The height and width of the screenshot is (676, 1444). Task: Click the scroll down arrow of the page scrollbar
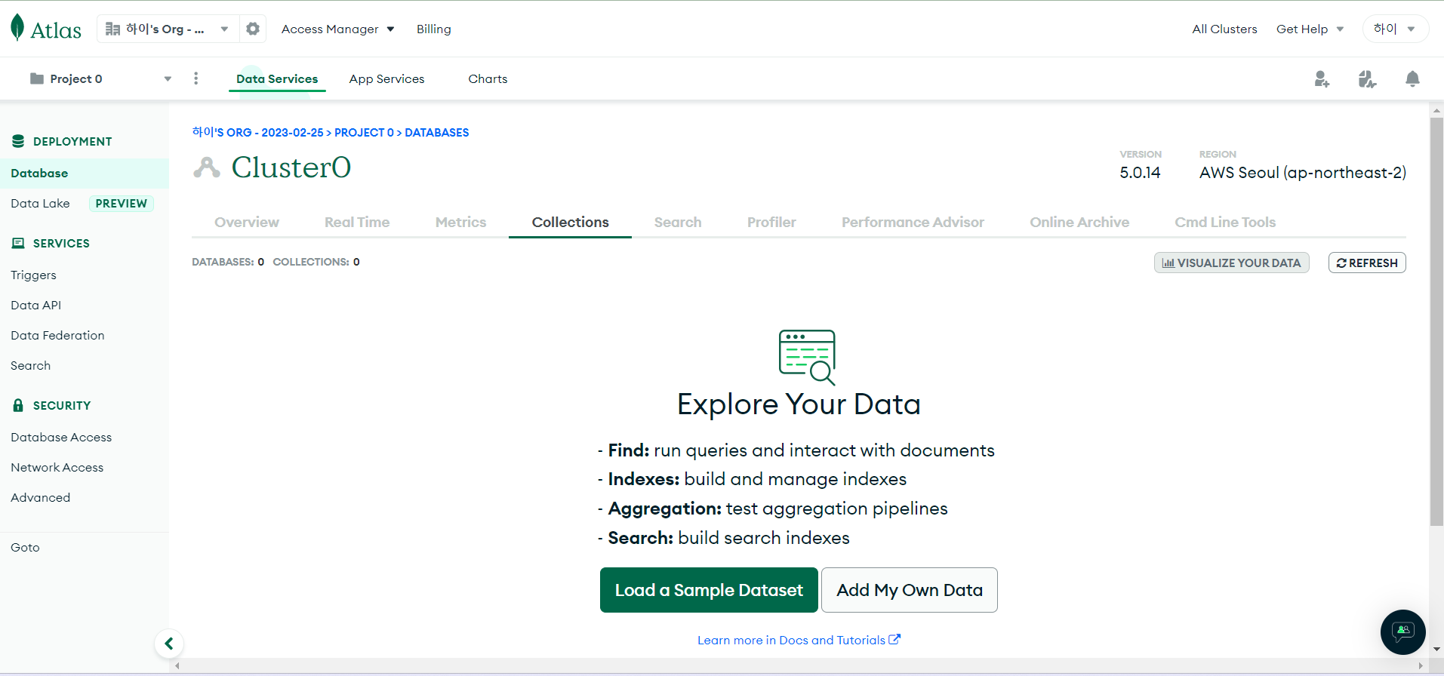click(1436, 649)
